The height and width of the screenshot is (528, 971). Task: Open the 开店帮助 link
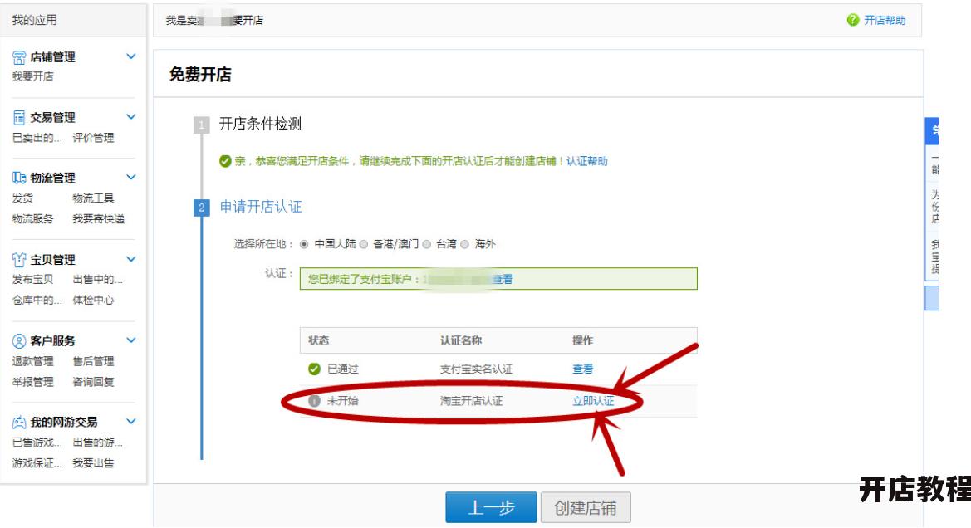pyautogui.click(x=885, y=21)
